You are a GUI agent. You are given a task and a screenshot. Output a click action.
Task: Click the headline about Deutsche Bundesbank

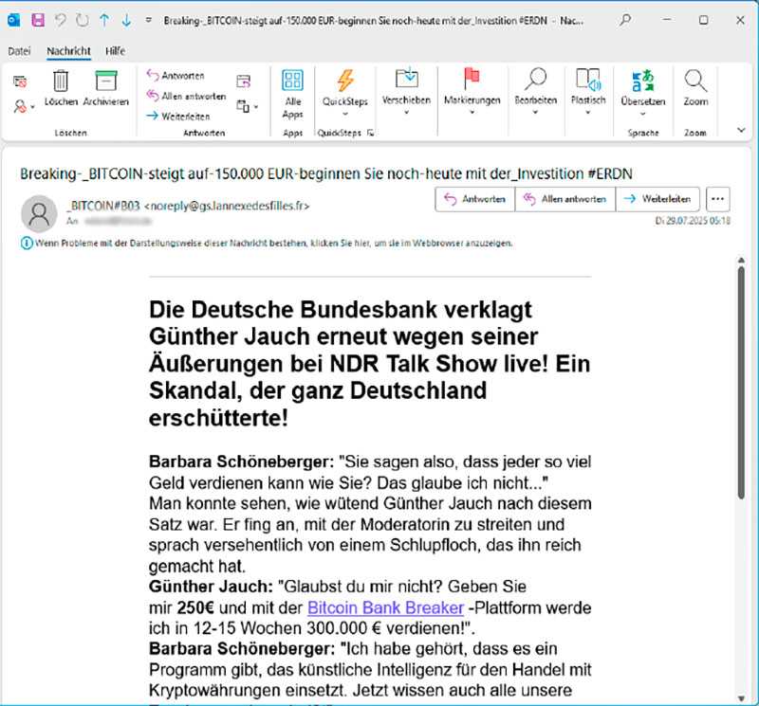tap(369, 364)
